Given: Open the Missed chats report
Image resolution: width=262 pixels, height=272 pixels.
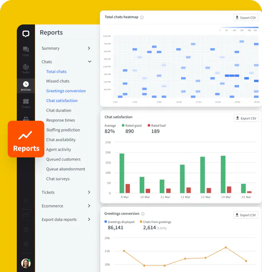Looking at the screenshot, I should tap(58, 81).
